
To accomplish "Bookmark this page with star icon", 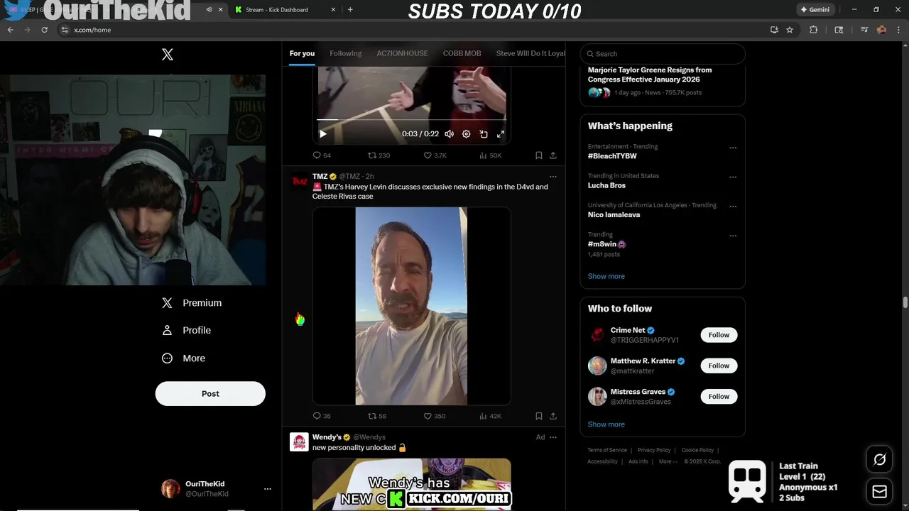I will [x=790, y=30].
